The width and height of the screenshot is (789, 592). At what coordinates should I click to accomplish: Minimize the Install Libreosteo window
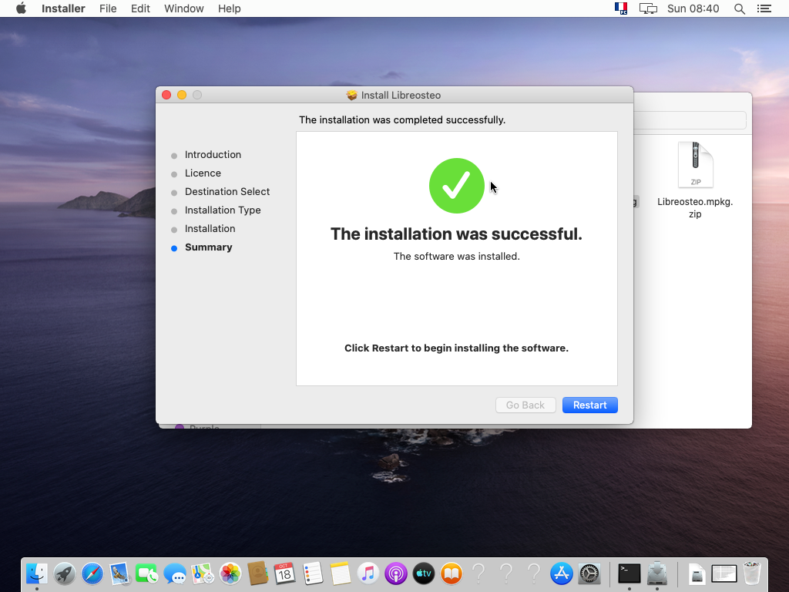[182, 95]
